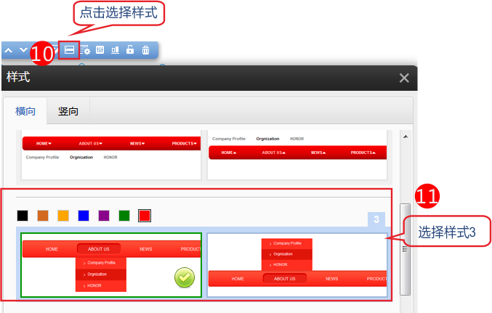Close the 样式 dialog

[404, 78]
